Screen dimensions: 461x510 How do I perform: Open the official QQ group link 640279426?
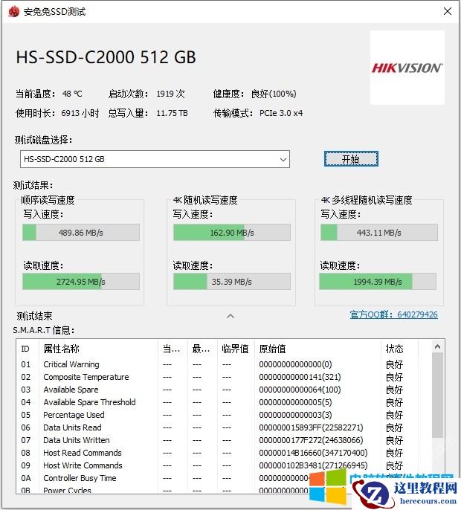click(x=393, y=314)
